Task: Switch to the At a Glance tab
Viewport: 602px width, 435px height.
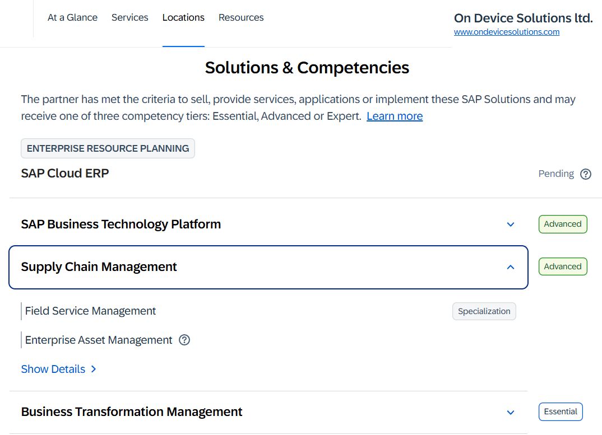Action: [72, 17]
